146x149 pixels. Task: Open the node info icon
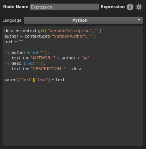[130, 7]
